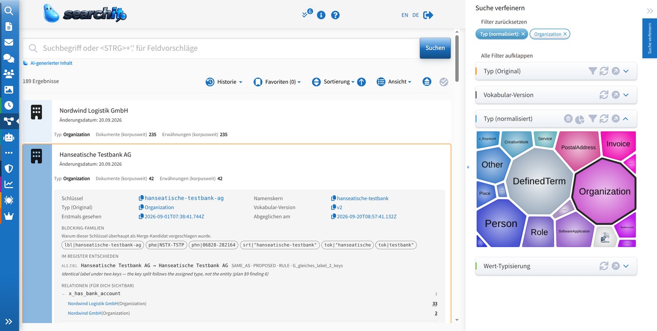
Task: Open the documents section in the sidebar
Action: click(8, 26)
